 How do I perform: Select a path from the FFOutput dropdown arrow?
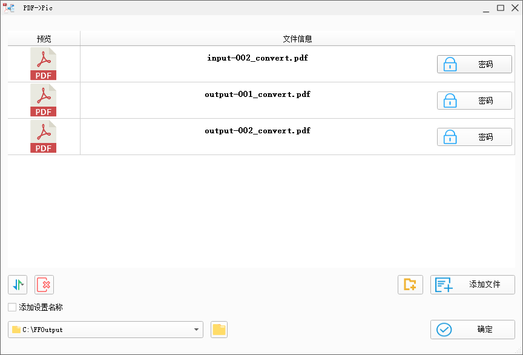point(197,330)
